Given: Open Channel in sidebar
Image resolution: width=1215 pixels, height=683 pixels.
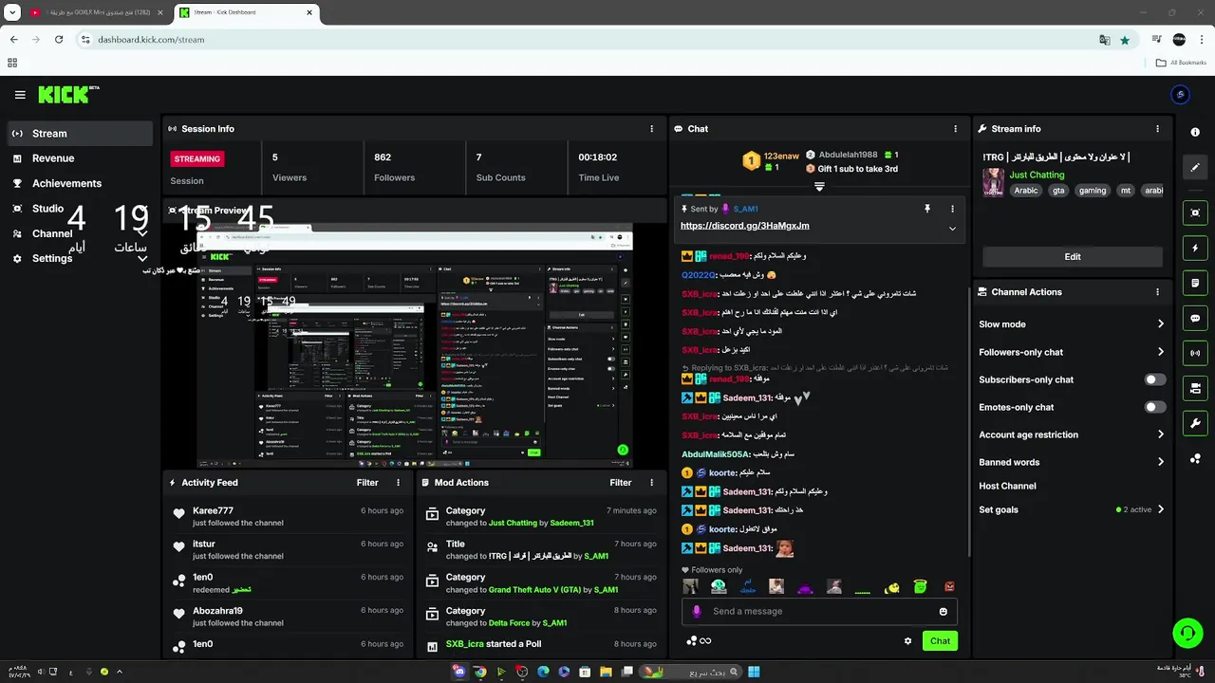Looking at the screenshot, I should click(80, 233).
